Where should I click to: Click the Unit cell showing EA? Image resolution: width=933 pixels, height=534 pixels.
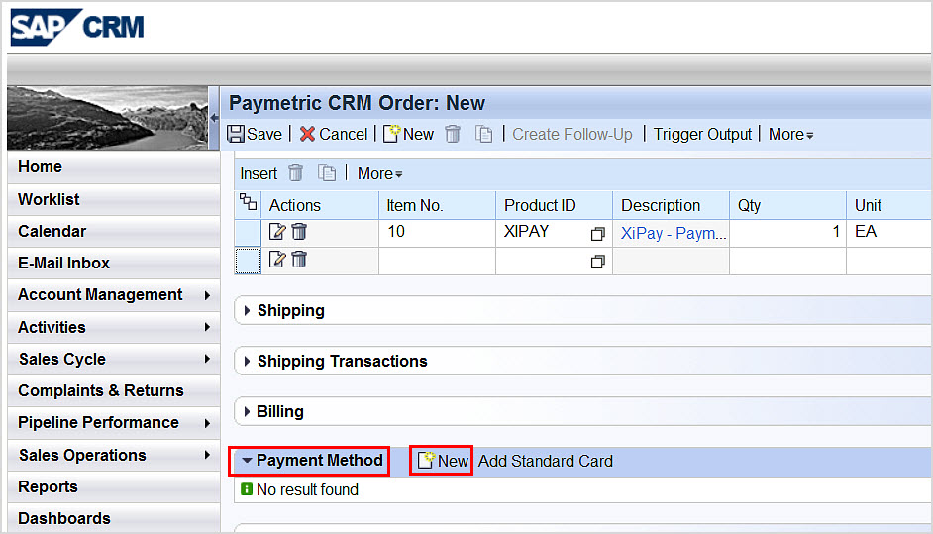click(889, 232)
